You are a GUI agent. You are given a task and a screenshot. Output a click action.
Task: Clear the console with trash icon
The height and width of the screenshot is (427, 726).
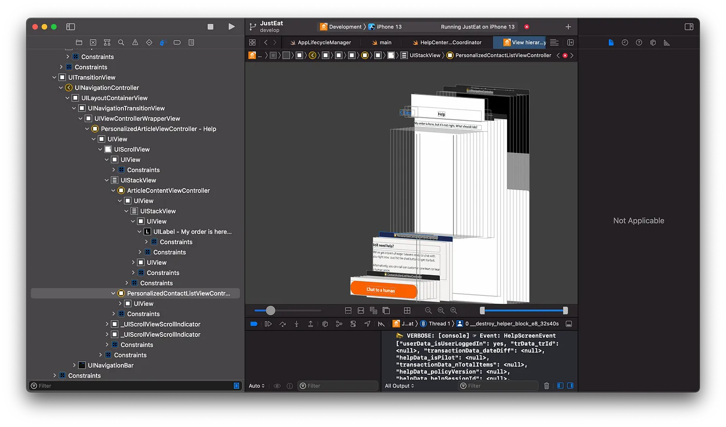(x=547, y=386)
